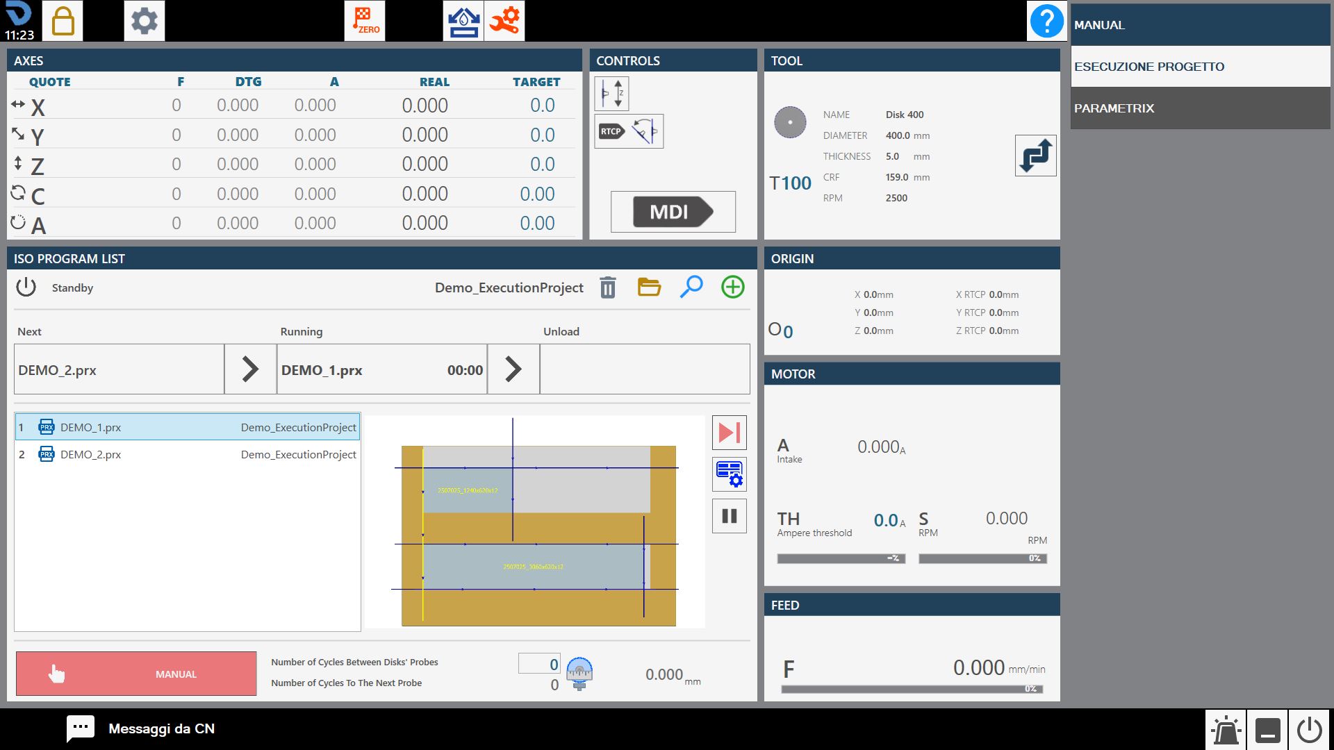This screenshot has height=750, width=1334.
Task: Adjust the Ampere threshold bar
Action: click(841, 558)
